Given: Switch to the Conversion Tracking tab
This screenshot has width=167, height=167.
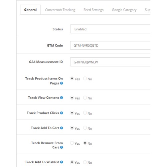Looking at the screenshot, I should pos(60,10).
